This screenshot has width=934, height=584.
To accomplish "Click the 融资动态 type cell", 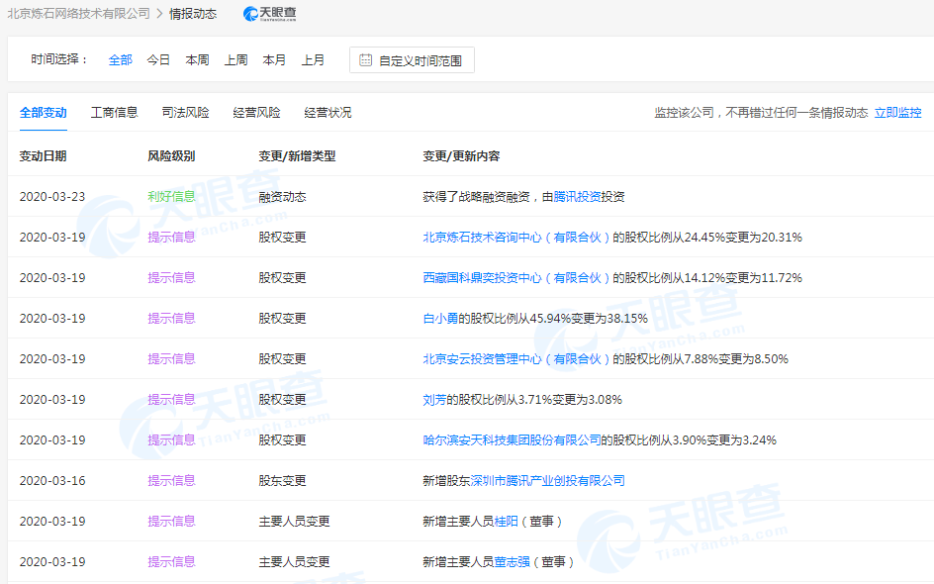I will (282, 197).
